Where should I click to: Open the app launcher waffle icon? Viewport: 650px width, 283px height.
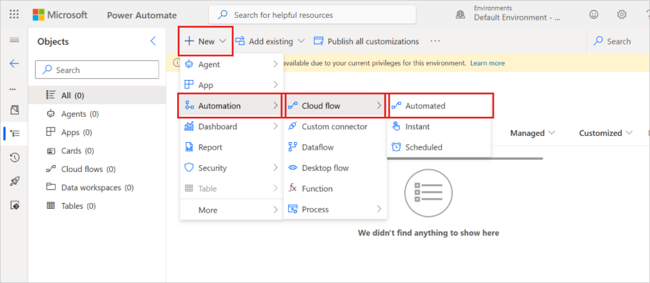click(x=14, y=15)
